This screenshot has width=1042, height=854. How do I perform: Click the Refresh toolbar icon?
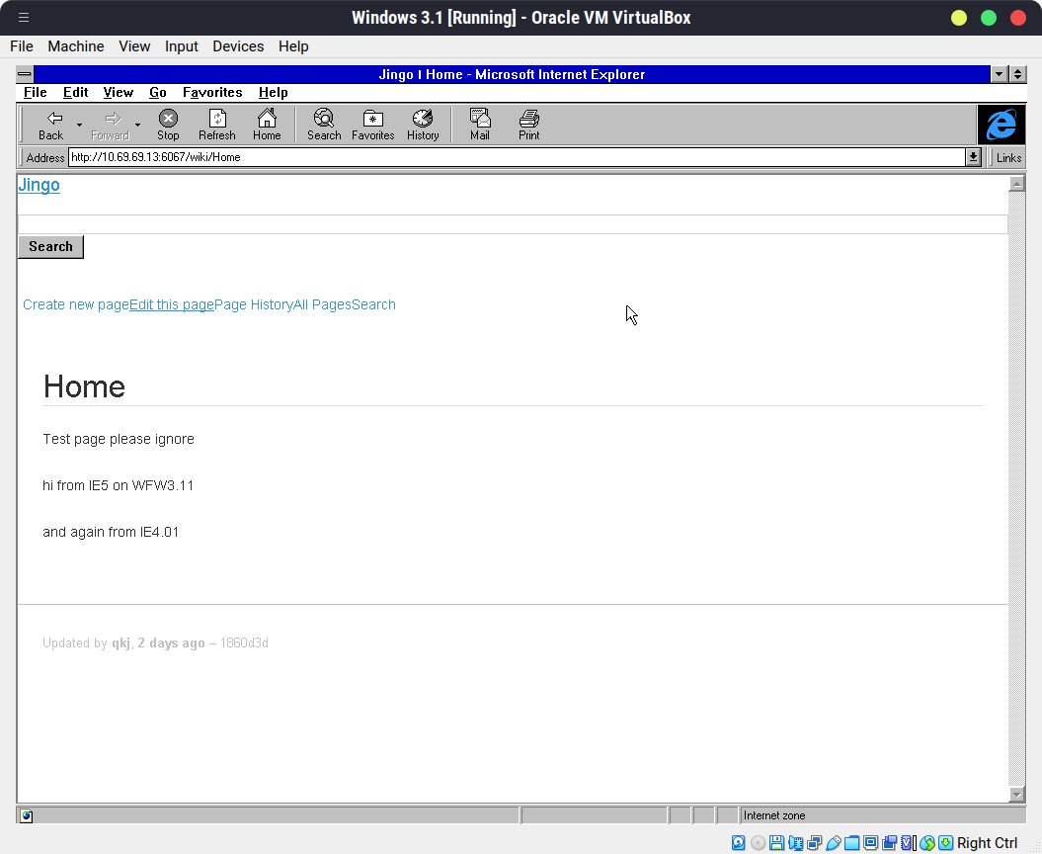click(x=217, y=125)
